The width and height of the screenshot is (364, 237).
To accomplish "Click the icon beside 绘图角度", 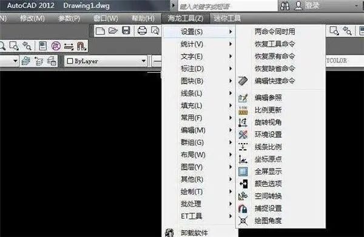I will pos(243,221).
